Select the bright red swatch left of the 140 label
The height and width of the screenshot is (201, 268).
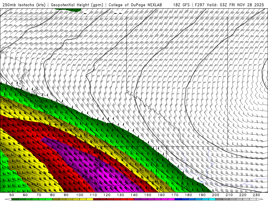pyautogui.click(x=131, y=199)
